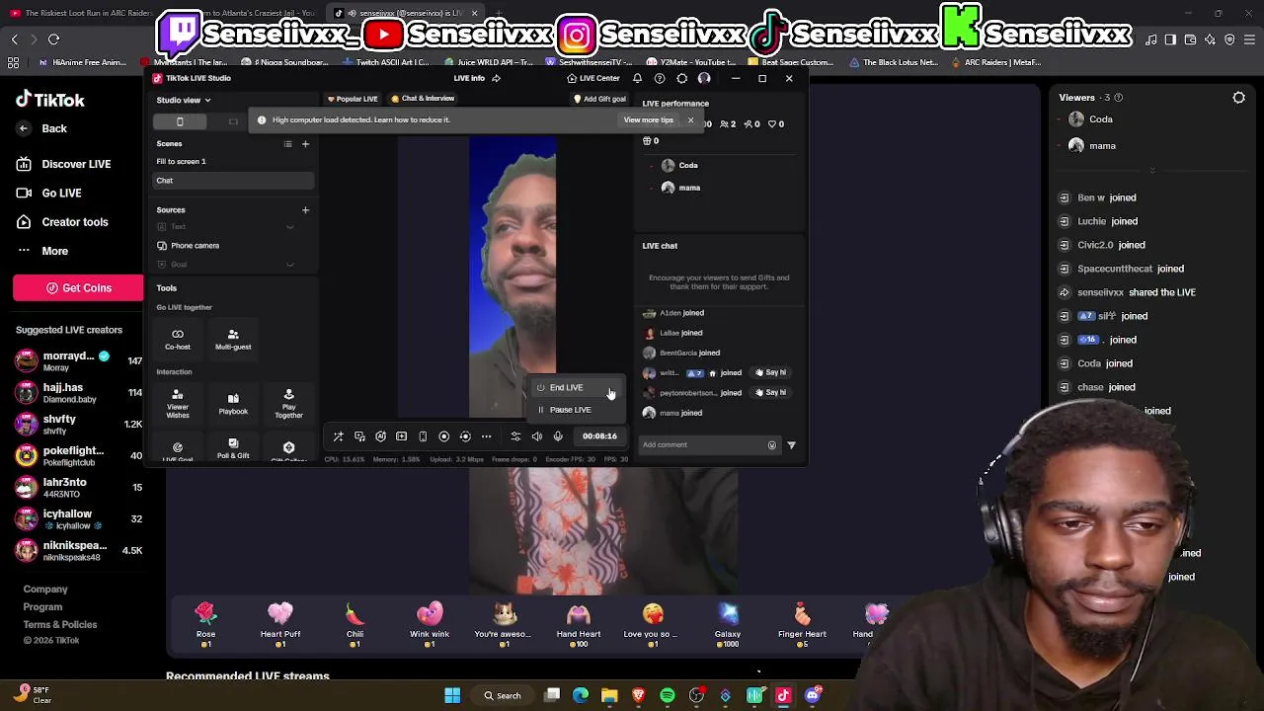Viewport: 1264px width, 711px height.
Task: Open the Play Together tool
Action: point(288,404)
